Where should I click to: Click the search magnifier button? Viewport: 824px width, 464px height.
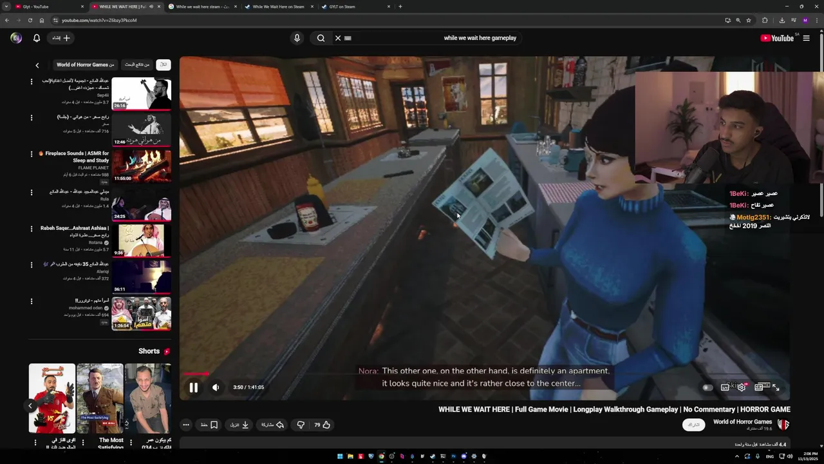pos(321,38)
